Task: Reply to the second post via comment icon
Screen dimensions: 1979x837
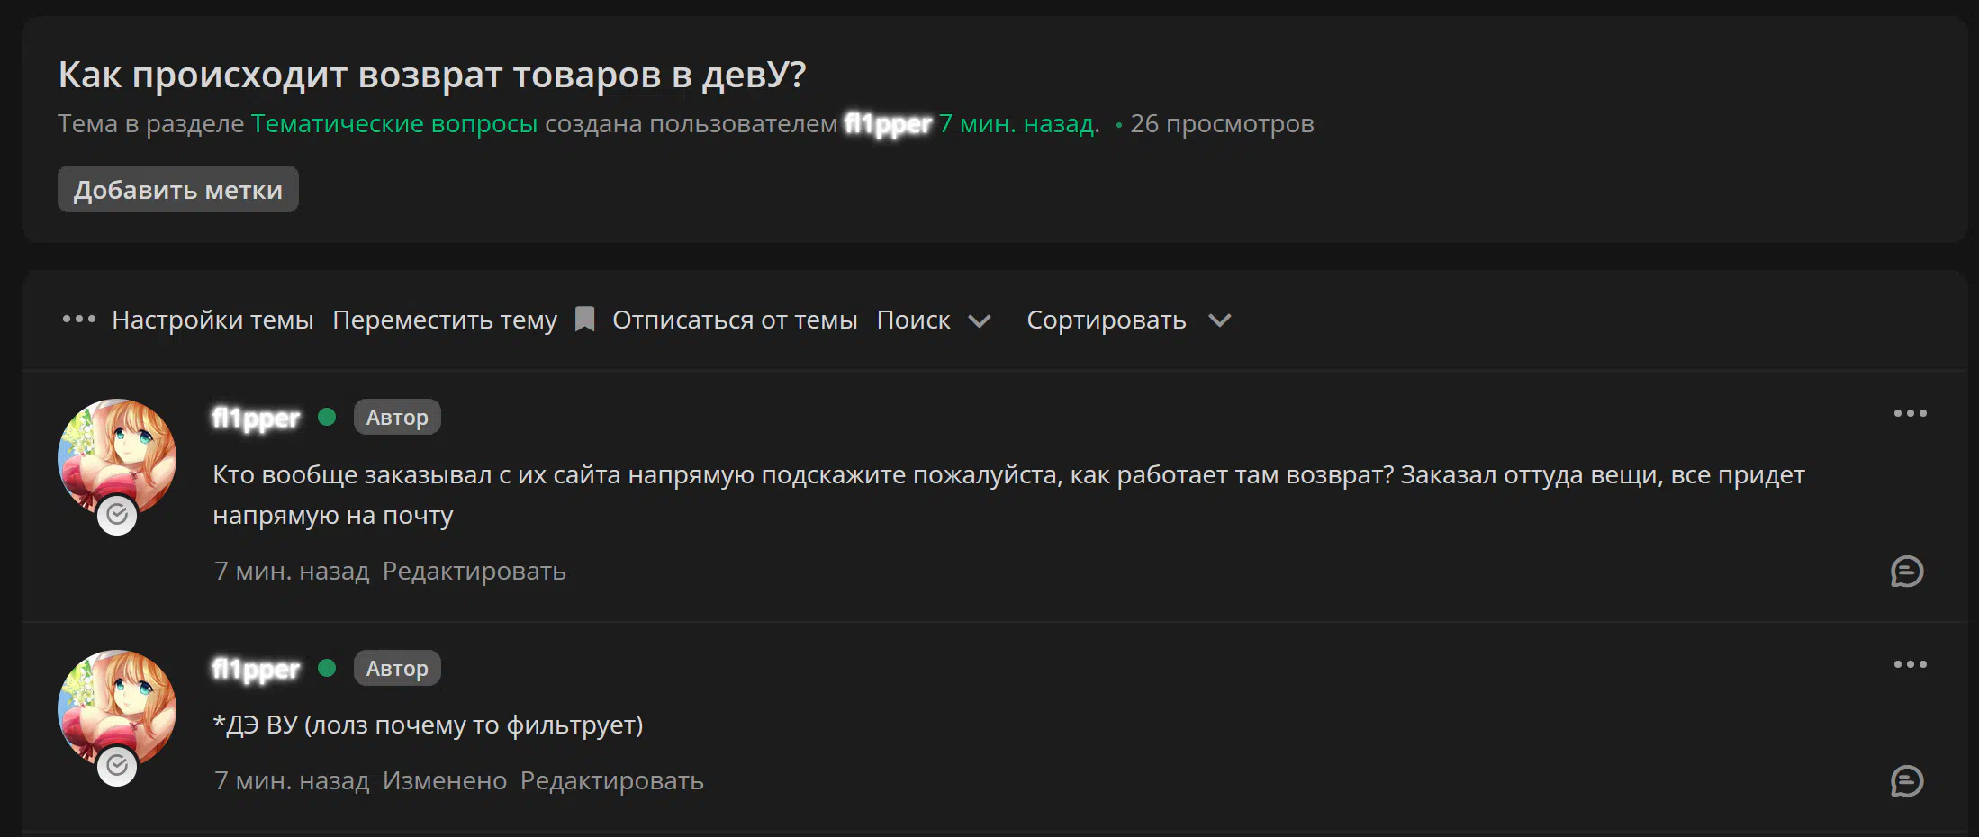Action: (1907, 781)
